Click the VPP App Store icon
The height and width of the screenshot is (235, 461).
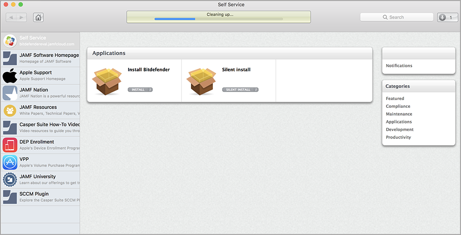[10, 162]
